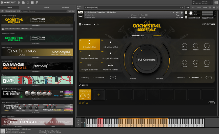Select the High Violins & Choir articulation
This screenshot has width=219, height=134.
coord(110,44)
